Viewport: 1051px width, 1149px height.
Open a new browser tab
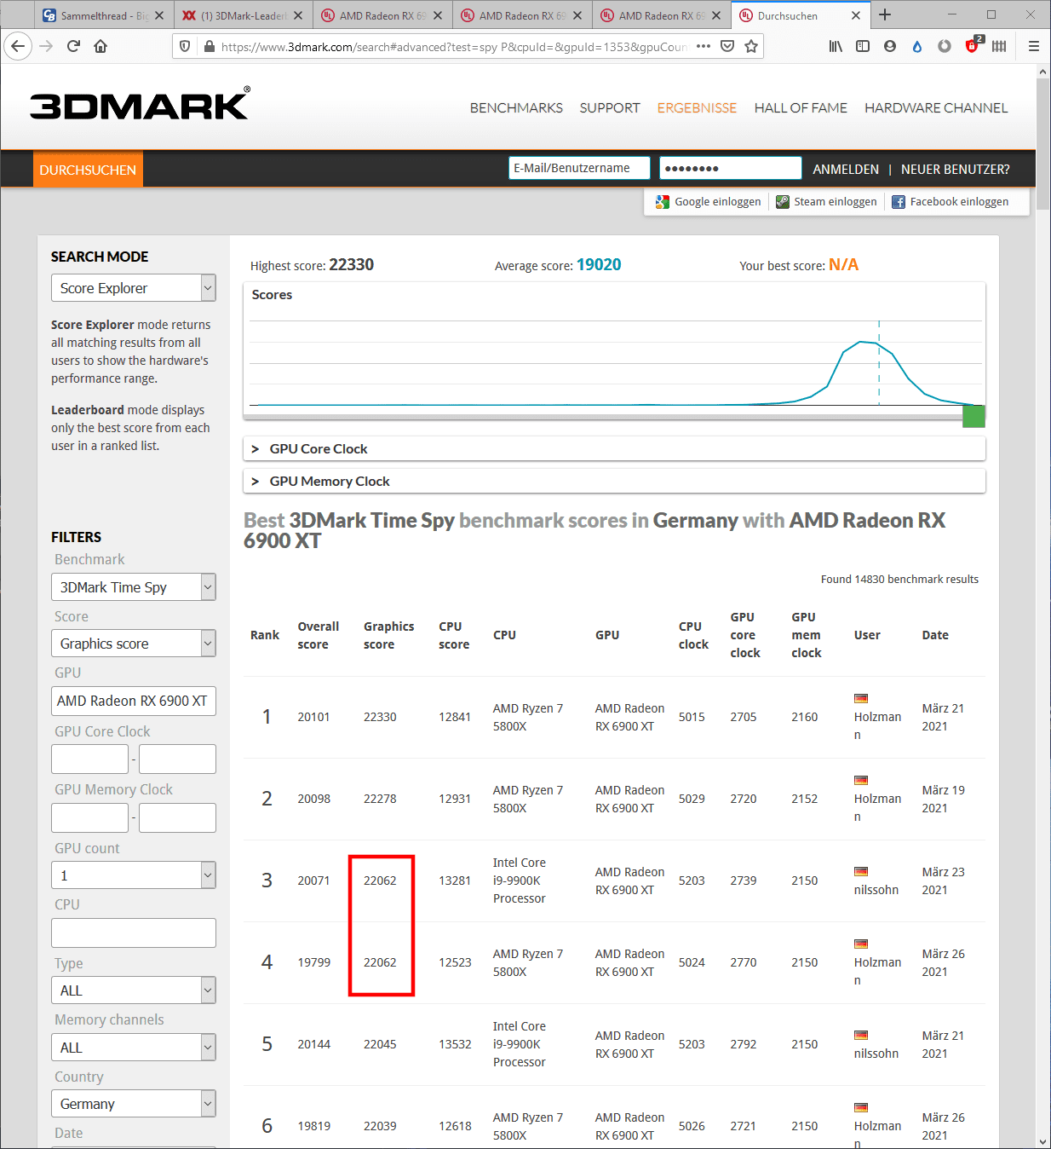885,14
